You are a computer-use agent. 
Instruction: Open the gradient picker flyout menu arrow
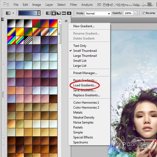(66, 21)
